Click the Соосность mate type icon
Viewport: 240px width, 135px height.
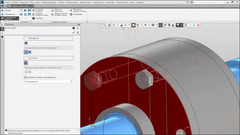(26, 63)
